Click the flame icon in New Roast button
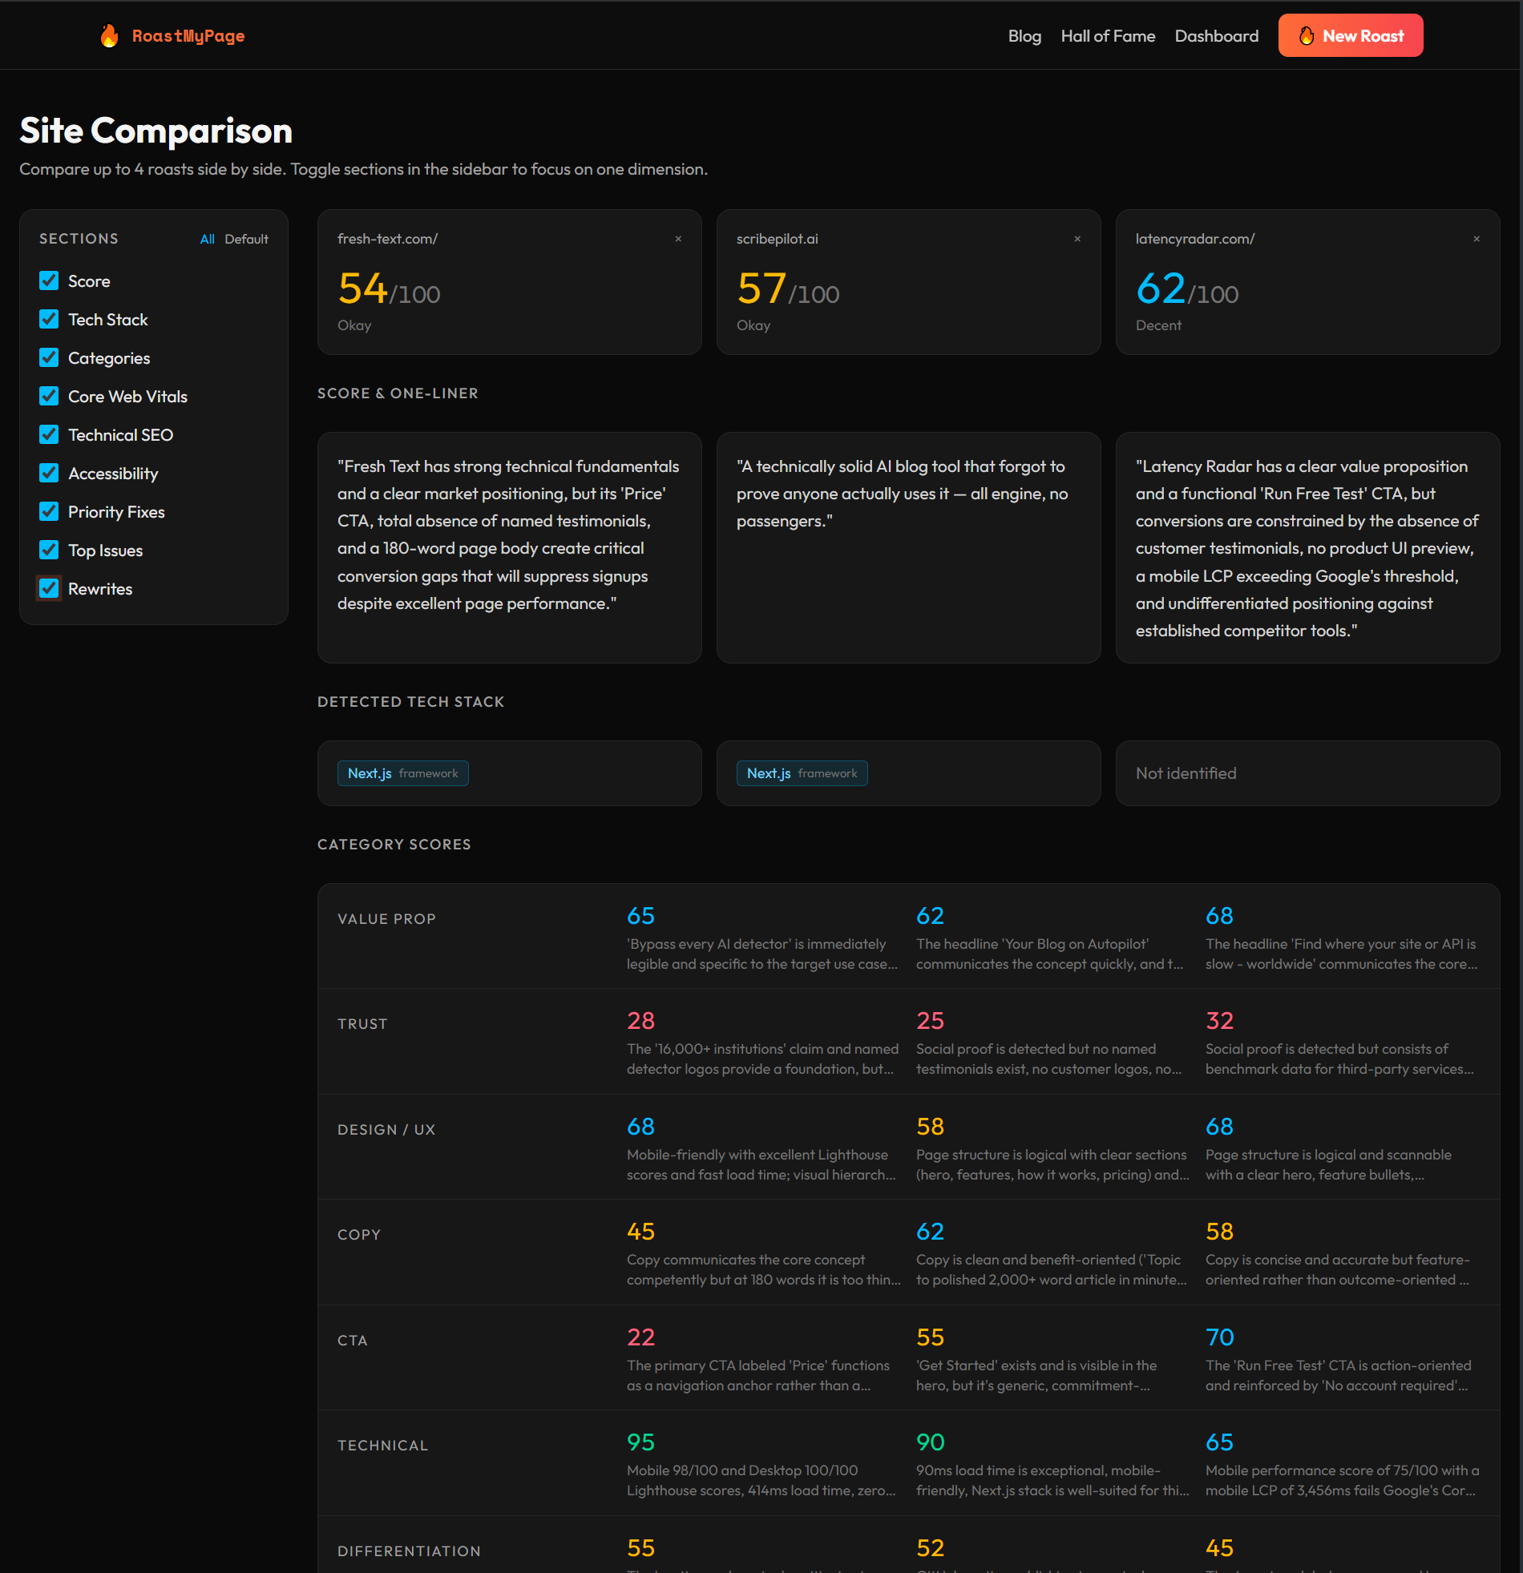Image resolution: width=1523 pixels, height=1573 pixels. coord(1307,35)
